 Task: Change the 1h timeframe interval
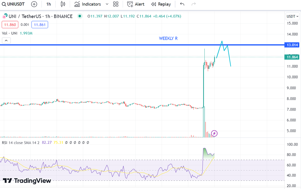point(49,4)
